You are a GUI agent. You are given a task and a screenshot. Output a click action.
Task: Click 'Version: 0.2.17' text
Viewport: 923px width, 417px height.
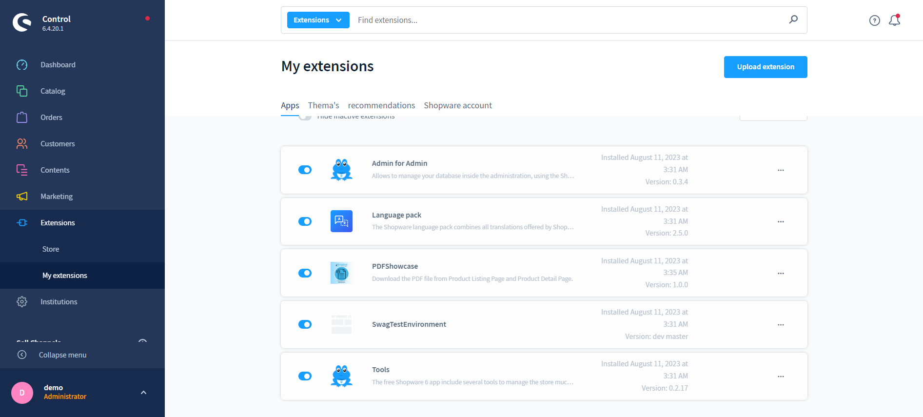point(665,388)
